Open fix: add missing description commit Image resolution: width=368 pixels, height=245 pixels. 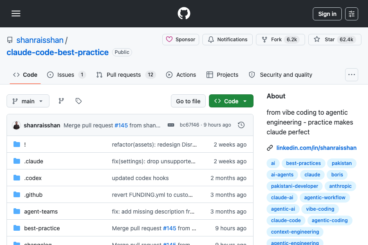(153, 212)
